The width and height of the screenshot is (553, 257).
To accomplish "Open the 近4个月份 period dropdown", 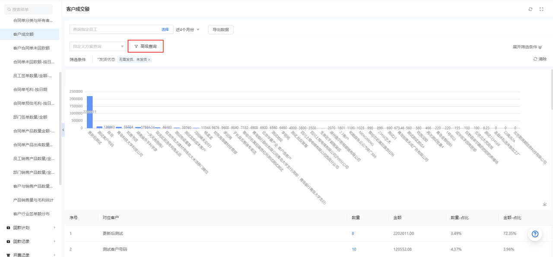I will [x=188, y=29].
